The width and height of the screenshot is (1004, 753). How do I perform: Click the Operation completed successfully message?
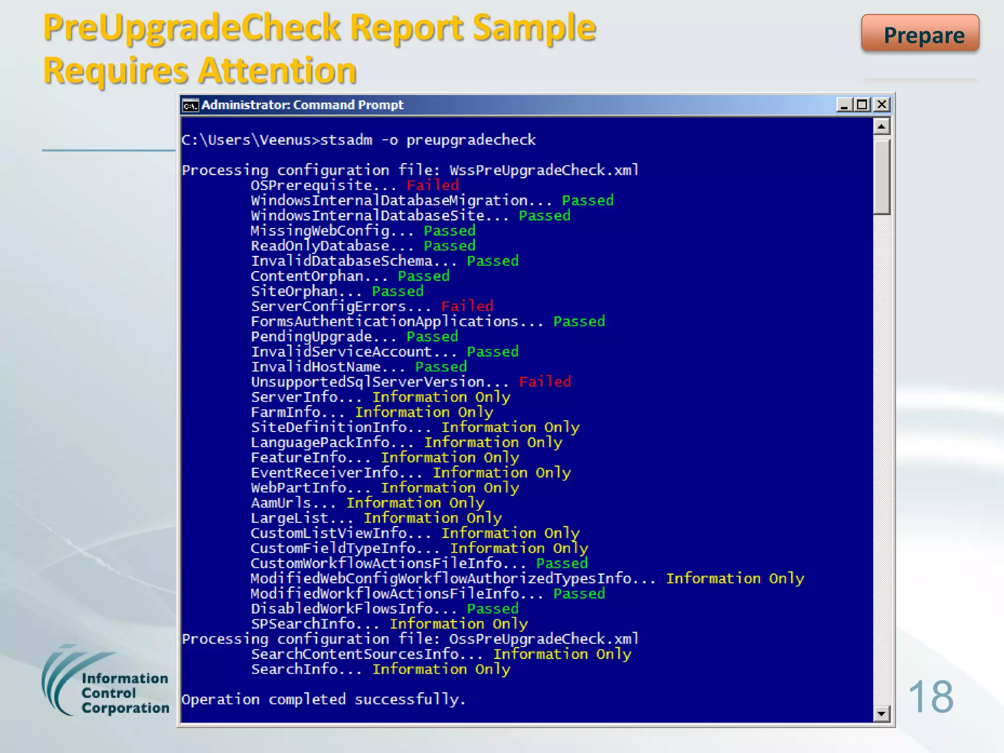pyautogui.click(x=324, y=700)
